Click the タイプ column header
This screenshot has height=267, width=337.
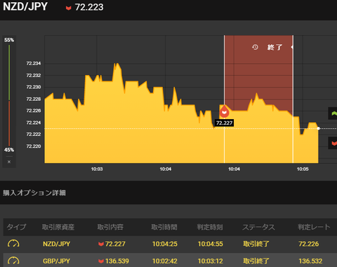16,227
